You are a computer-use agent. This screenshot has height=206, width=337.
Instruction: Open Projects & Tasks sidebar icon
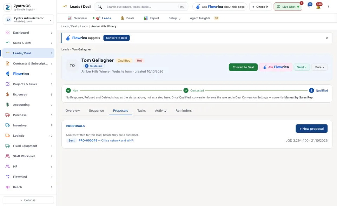[x=7, y=84]
